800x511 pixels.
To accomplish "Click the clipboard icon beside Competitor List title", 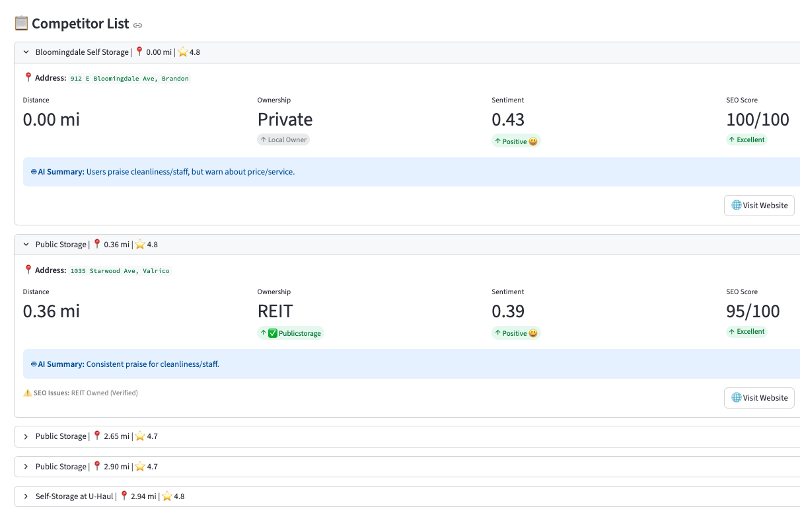I will pyautogui.click(x=20, y=23).
